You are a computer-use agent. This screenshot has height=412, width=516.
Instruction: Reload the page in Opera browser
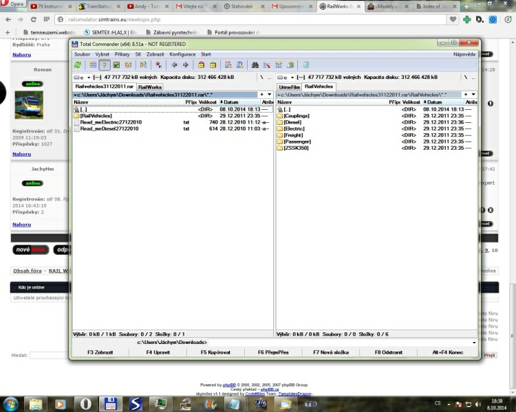coord(34,19)
